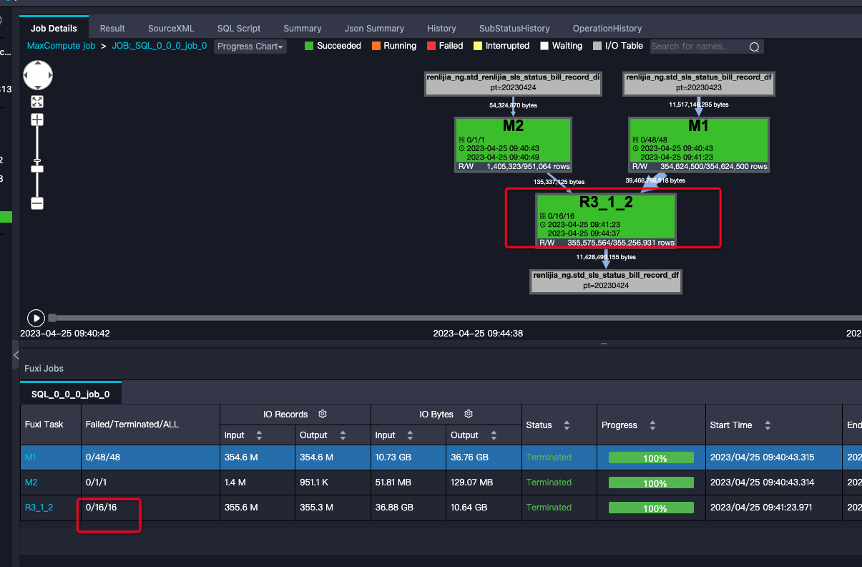Click the R3_1_2 row Terminated status
The image size is (862, 567).
click(x=549, y=507)
